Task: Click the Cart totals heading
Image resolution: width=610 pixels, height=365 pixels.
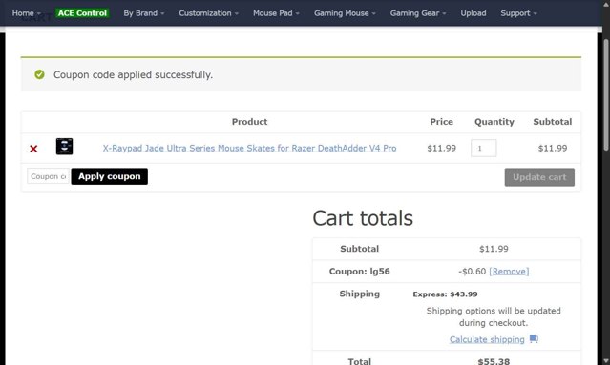Action: click(363, 218)
